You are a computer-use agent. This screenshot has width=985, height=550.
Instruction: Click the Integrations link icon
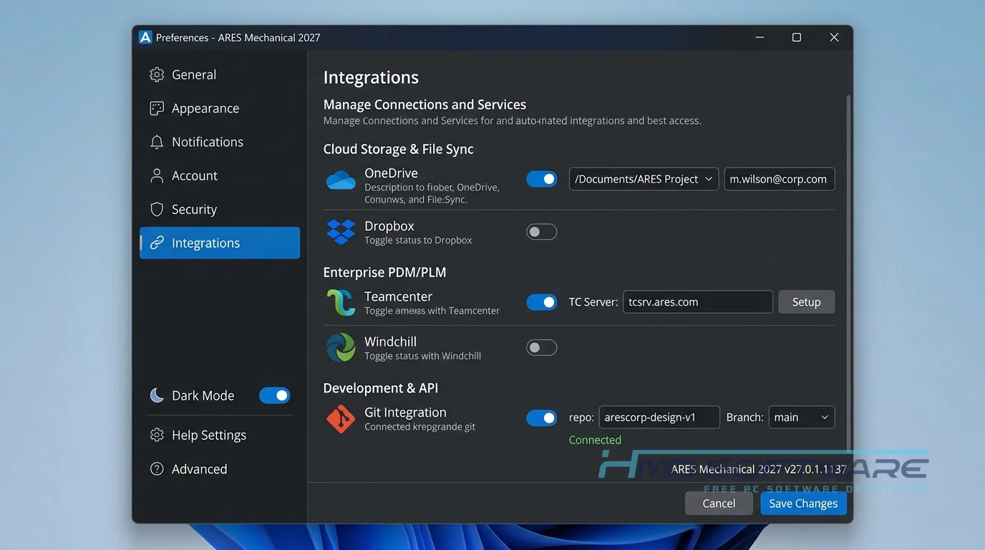tap(157, 243)
